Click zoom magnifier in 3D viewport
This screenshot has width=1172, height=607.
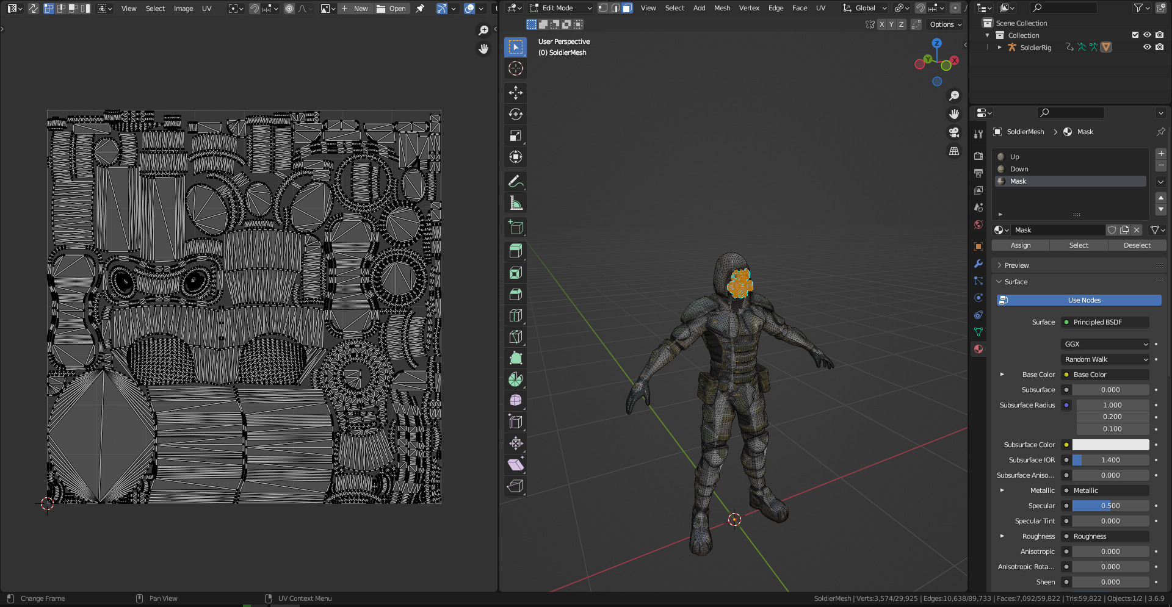pyautogui.click(x=954, y=96)
